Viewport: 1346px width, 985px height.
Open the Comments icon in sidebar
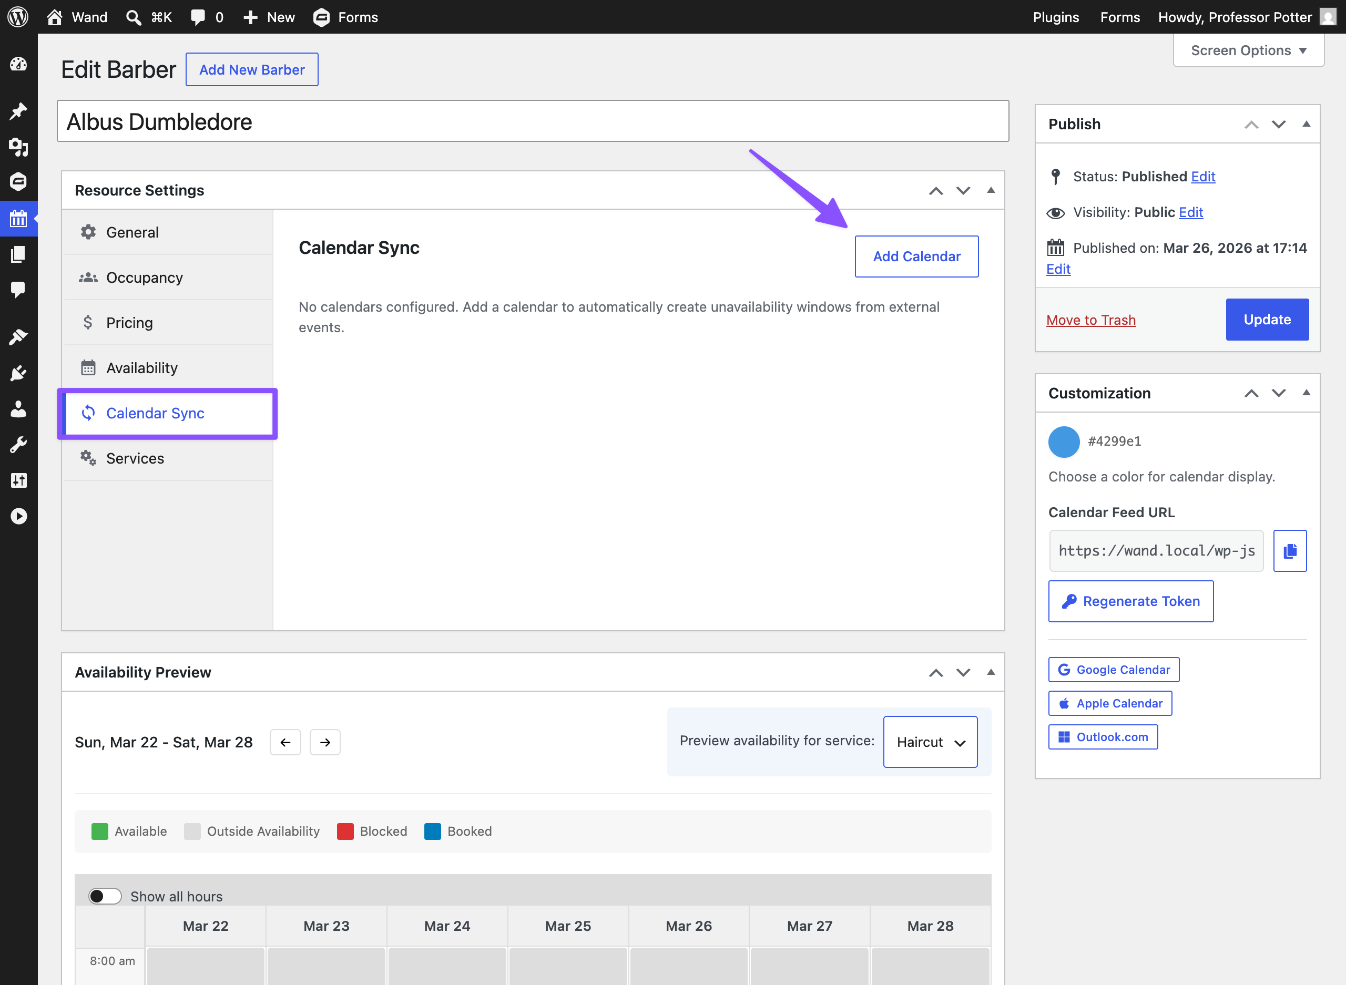click(x=18, y=290)
